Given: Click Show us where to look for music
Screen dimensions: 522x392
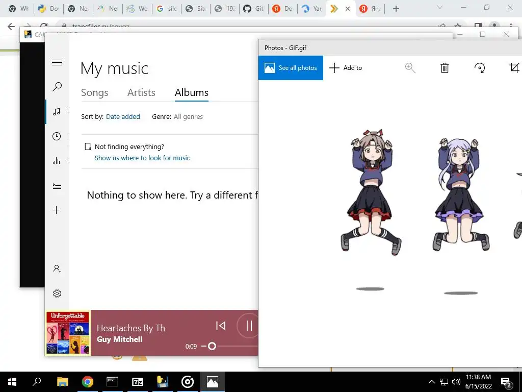Looking at the screenshot, I should pyautogui.click(x=142, y=158).
